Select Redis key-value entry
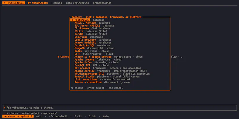Viewport: 239px width, 119px height. [91, 51]
